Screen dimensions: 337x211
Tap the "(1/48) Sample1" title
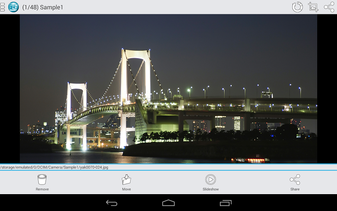[x=43, y=7]
